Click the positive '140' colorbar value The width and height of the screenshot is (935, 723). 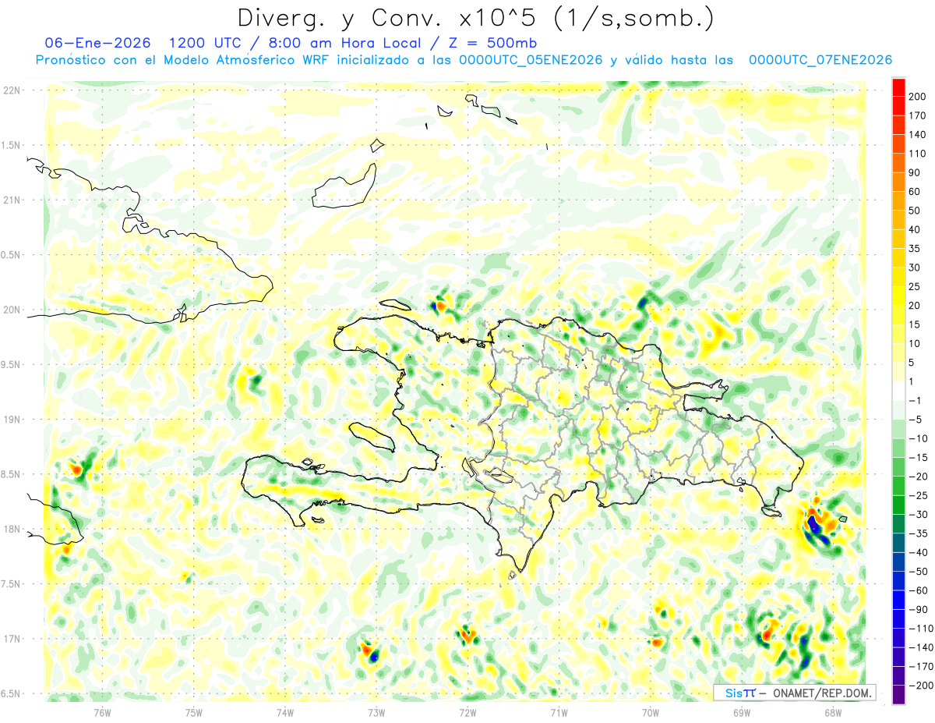point(917,135)
